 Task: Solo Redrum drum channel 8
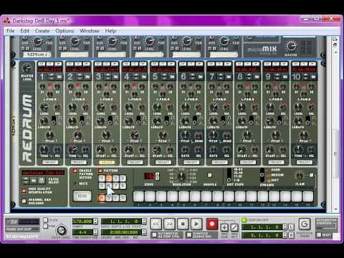[x=247, y=64]
